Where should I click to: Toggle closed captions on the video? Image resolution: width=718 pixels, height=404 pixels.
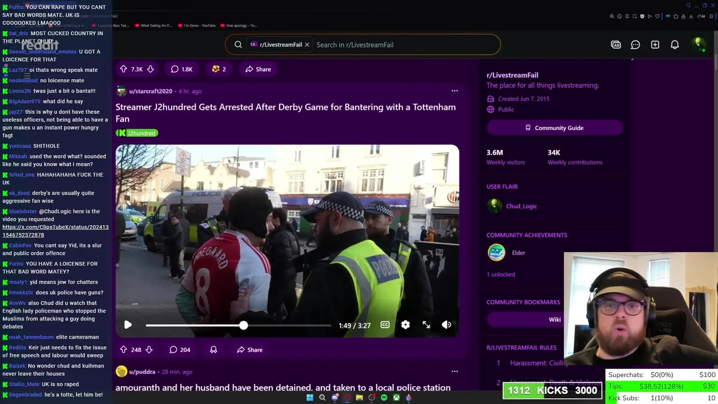385,325
